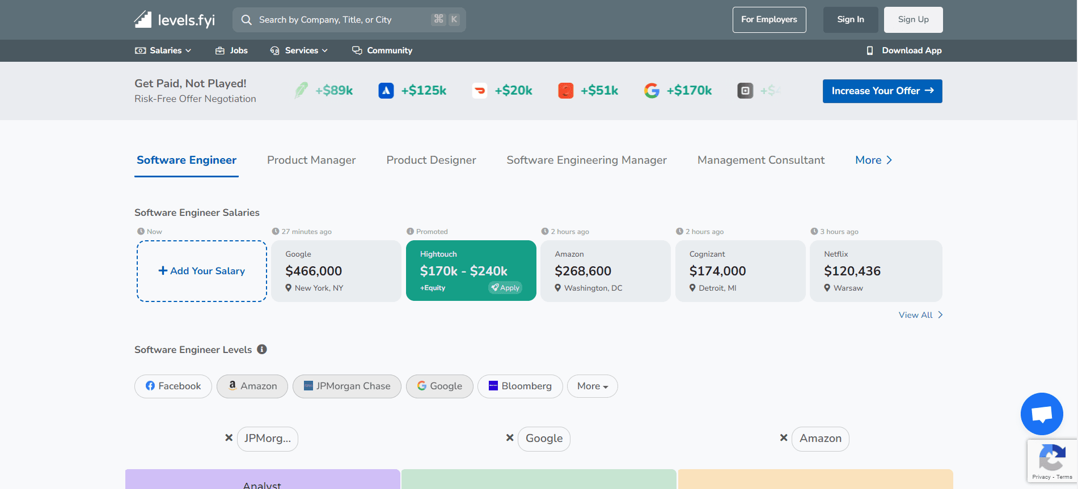Click the Sign Up button
Image resolution: width=1078 pixels, height=489 pixels.
914,20
